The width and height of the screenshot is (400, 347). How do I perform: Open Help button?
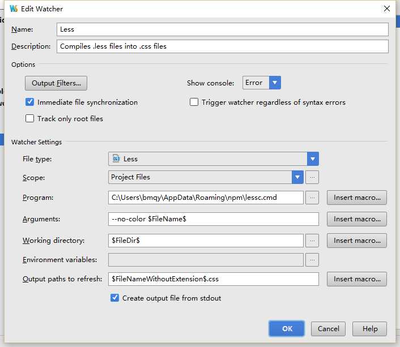[369, 329]
